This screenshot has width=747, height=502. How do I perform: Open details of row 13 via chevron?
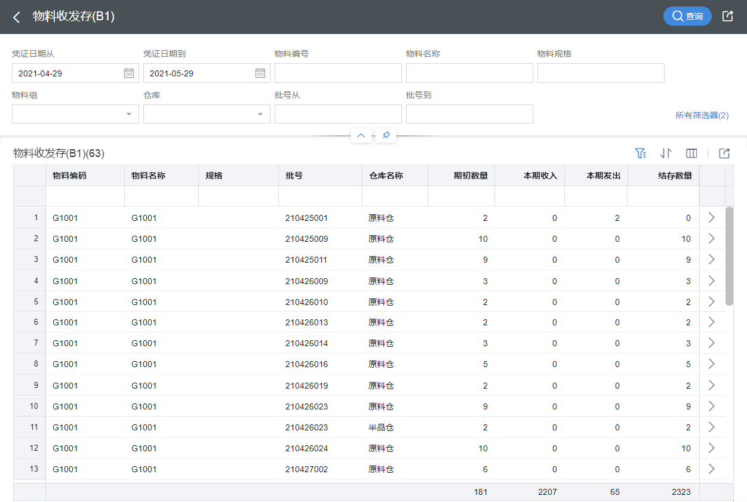coord(711,469)
